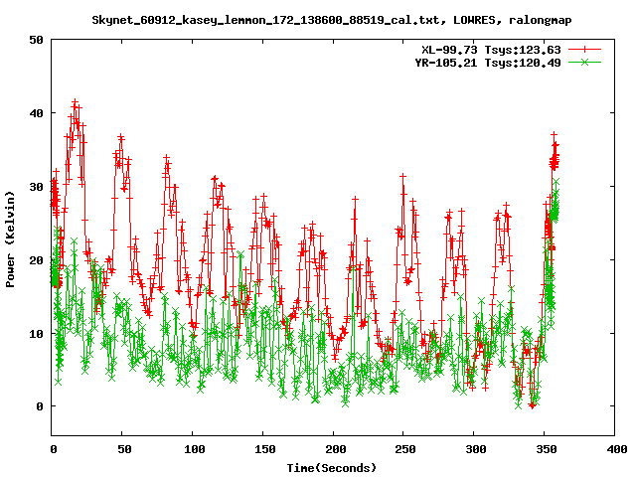Click the chart title Skynet_60912_kasey_lemmon text
This screenshot has height=477, width=636.
point(332,20)
